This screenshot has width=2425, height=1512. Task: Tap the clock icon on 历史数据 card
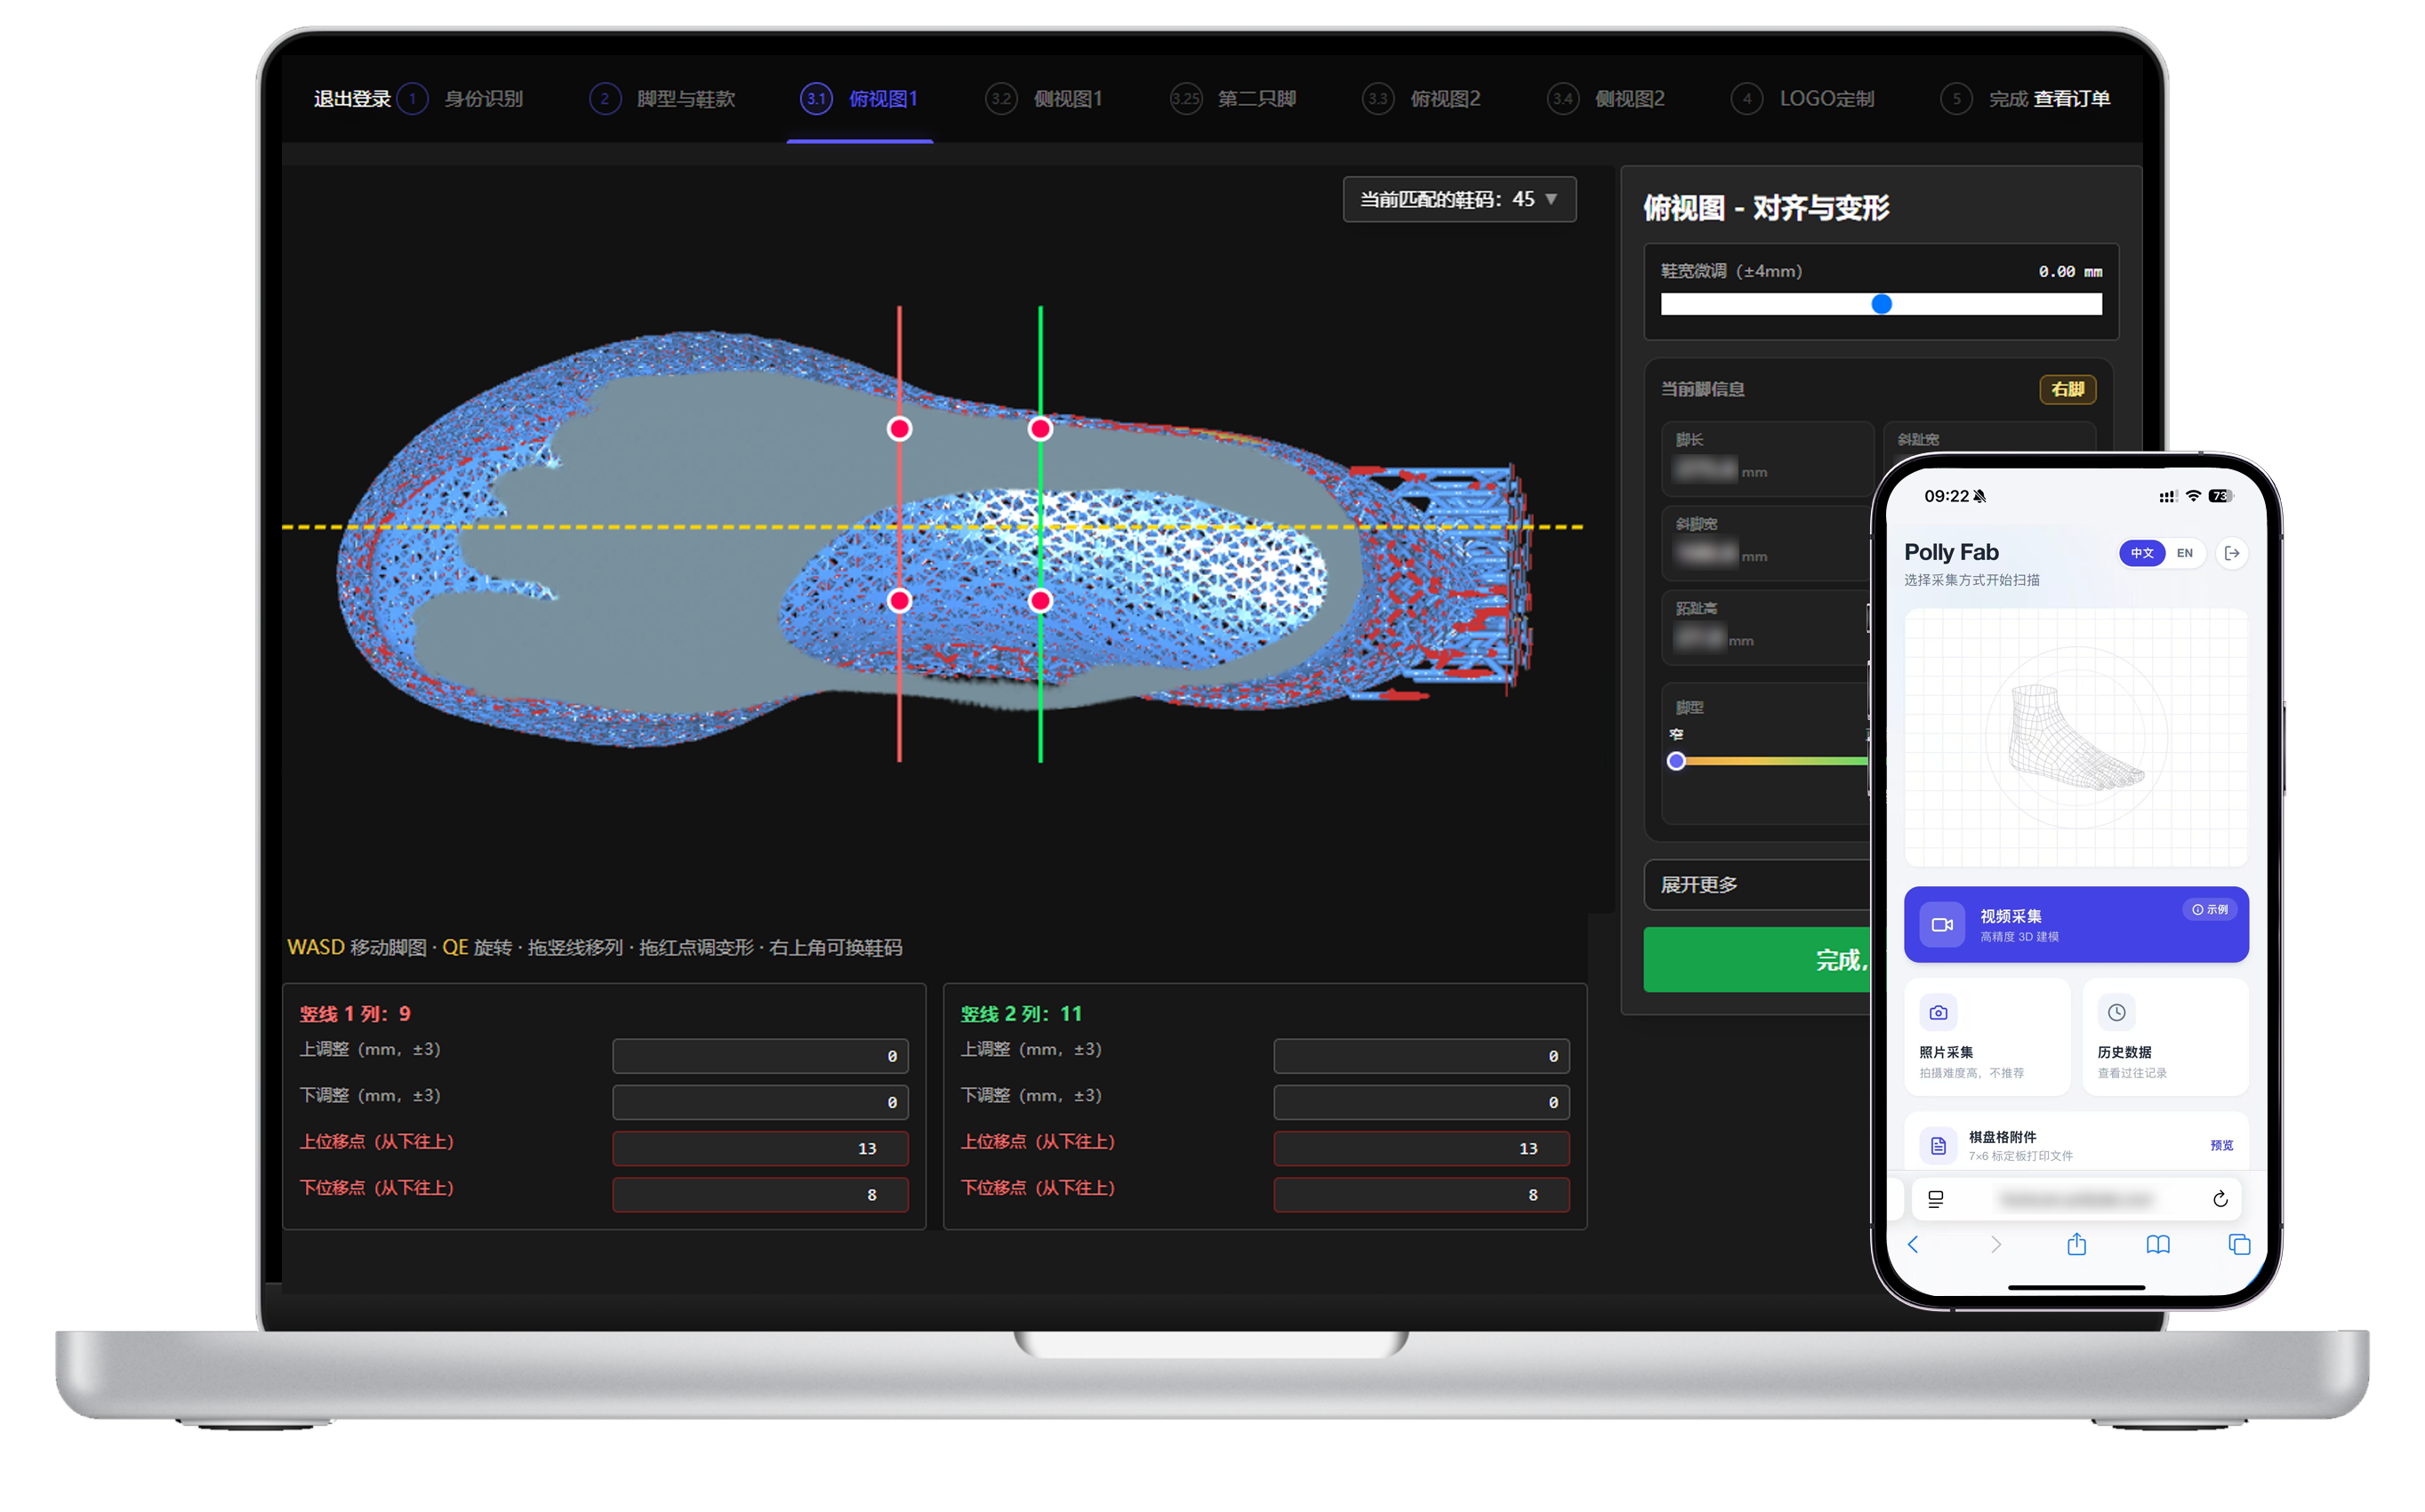point(2116,1013)
